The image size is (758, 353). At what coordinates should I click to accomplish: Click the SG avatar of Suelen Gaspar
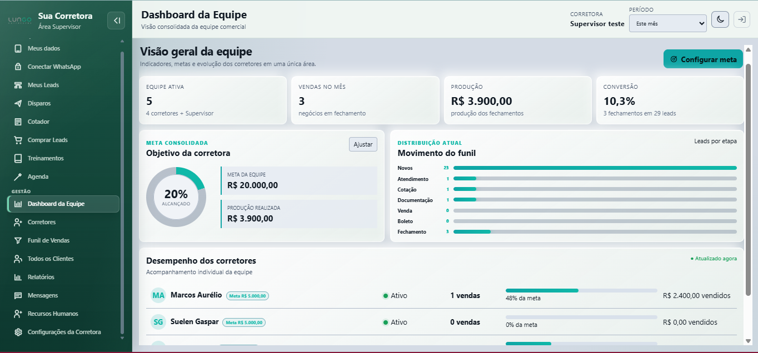(x=158, y=322)
